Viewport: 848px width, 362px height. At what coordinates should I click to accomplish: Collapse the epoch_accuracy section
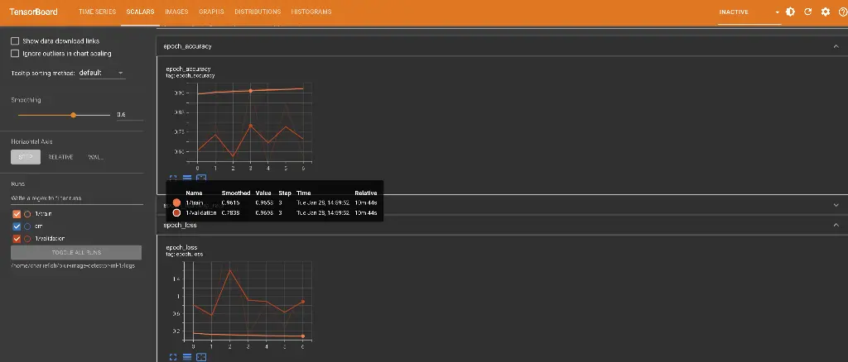[x=836, y=47]
